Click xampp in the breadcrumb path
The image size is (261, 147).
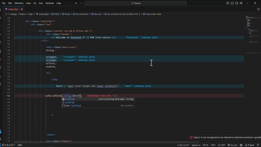pos(13,14)
